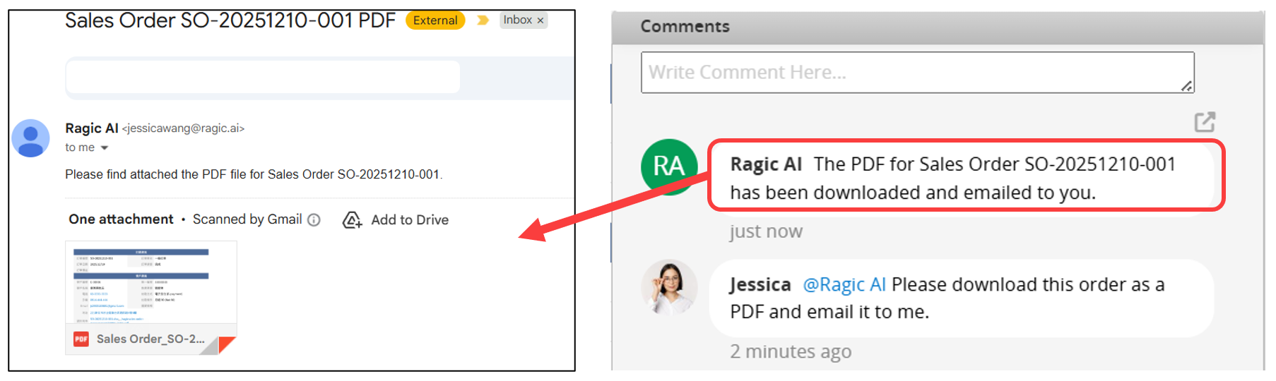1276x381 pixels.
Task: Remove the Inbox label using its x
Action: click(540, 20)
